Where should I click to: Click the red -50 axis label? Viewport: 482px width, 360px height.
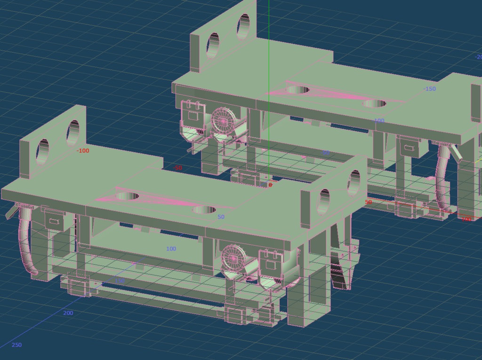tap(177, 168)
